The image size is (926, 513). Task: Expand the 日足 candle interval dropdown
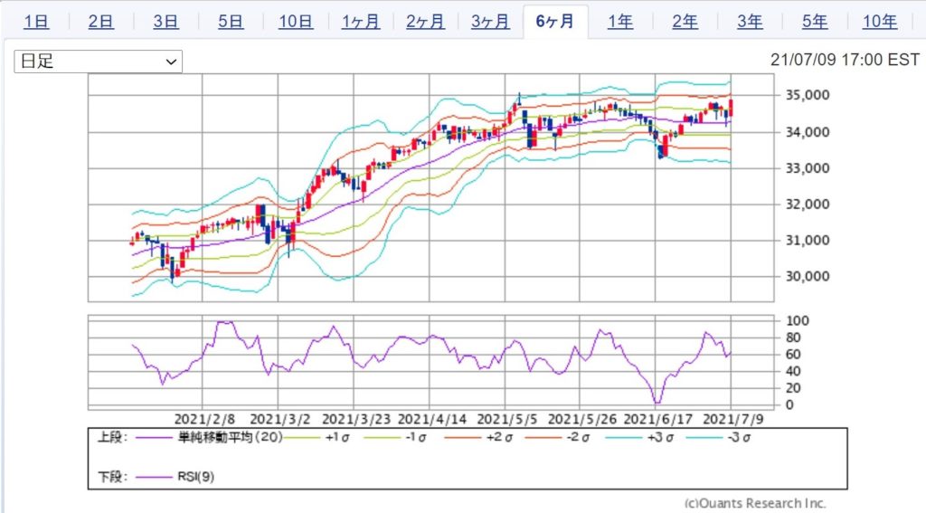click(x=98, y=62)
